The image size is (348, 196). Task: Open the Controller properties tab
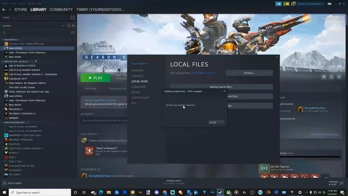point(140,98)
